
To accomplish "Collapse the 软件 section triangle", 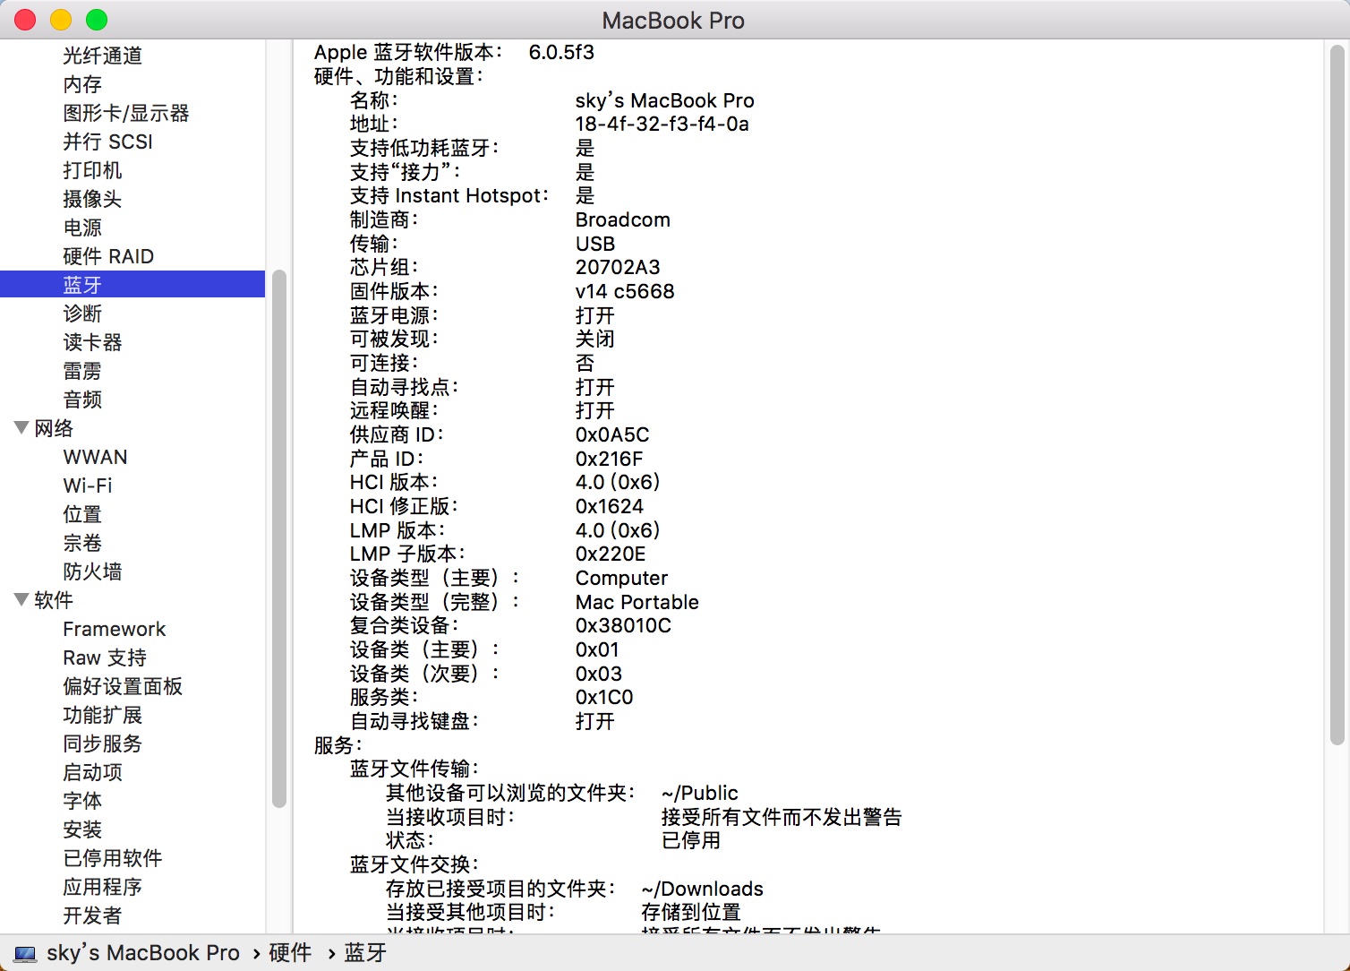I will [x=21, y=600].
